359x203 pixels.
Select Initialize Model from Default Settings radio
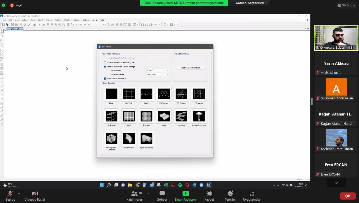[x=105, y=67]
